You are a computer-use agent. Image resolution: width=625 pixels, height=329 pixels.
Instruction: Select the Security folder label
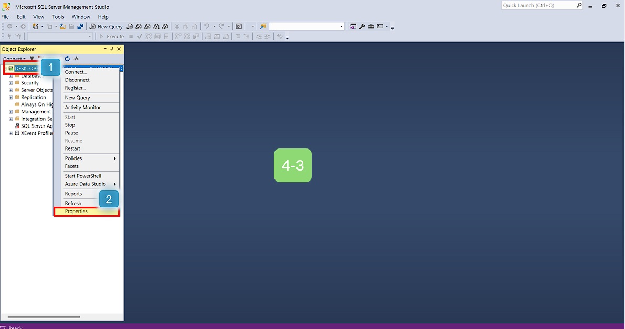(30, 83)
